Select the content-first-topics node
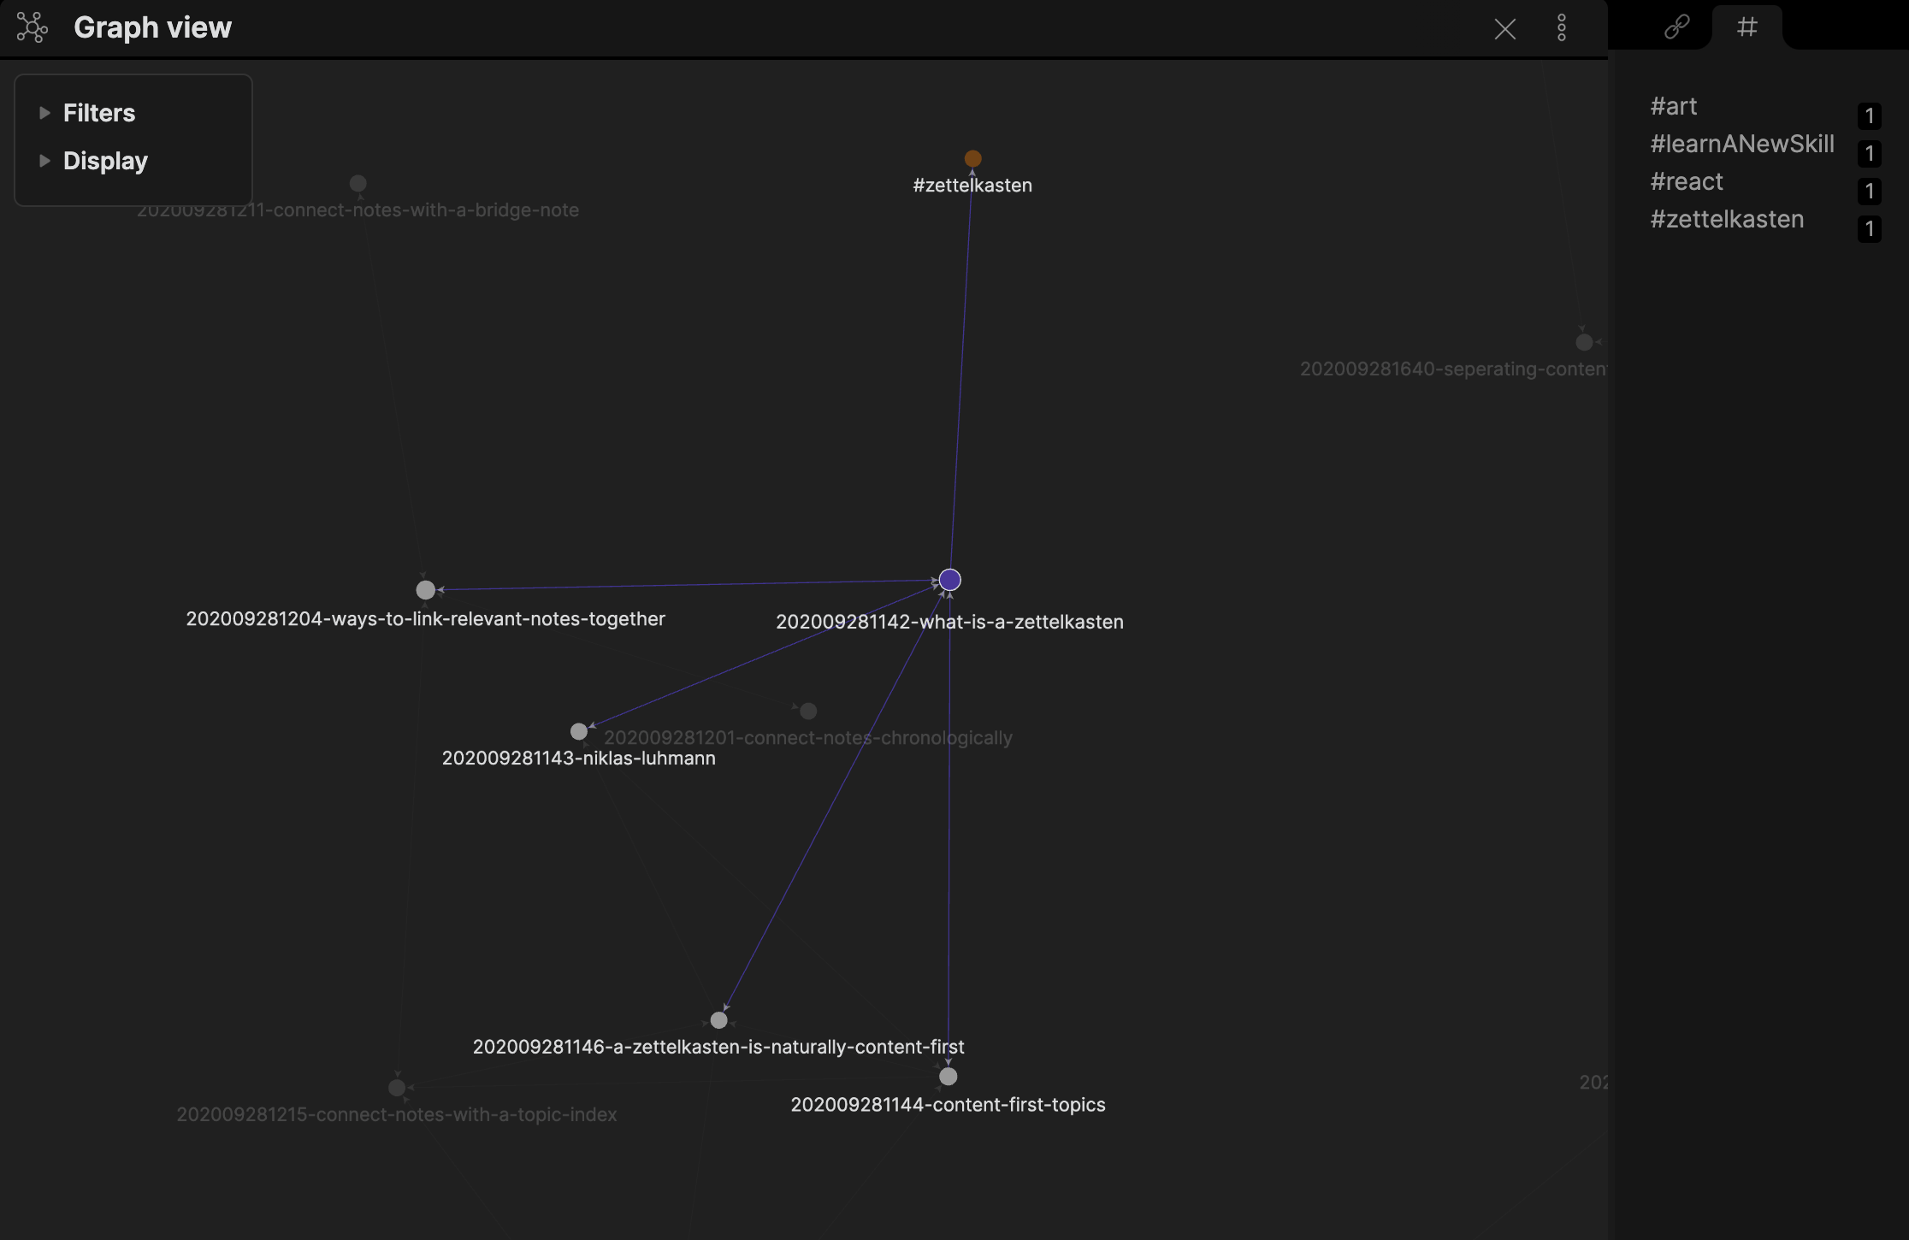The height and width of the screenshot is (1240, 1909). [948, 1077]
